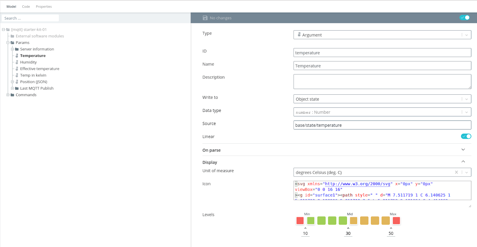The width and height of the screenshot is (477, 247).
Task: Click the green swatch under Min
Action: (311, 221)
